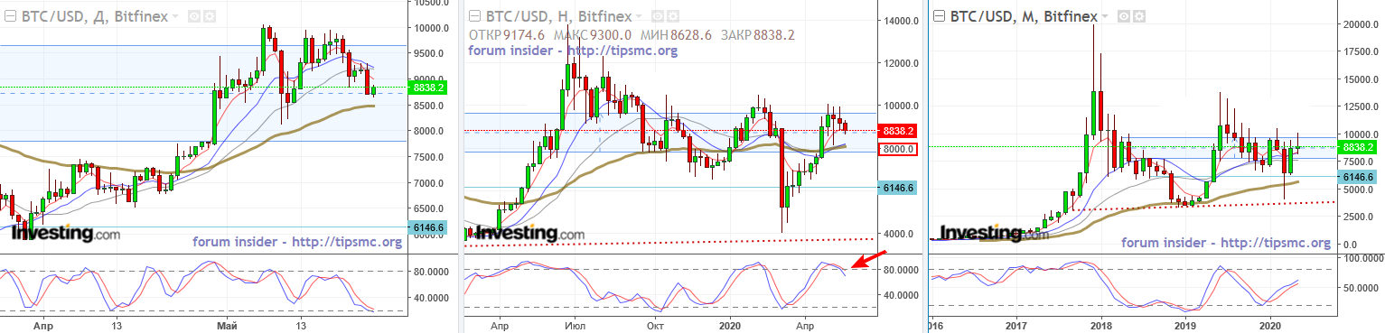1385x333 pixels.
Task: Click 50.0000 level on monthly oscillator axis
Action: 1361,288
